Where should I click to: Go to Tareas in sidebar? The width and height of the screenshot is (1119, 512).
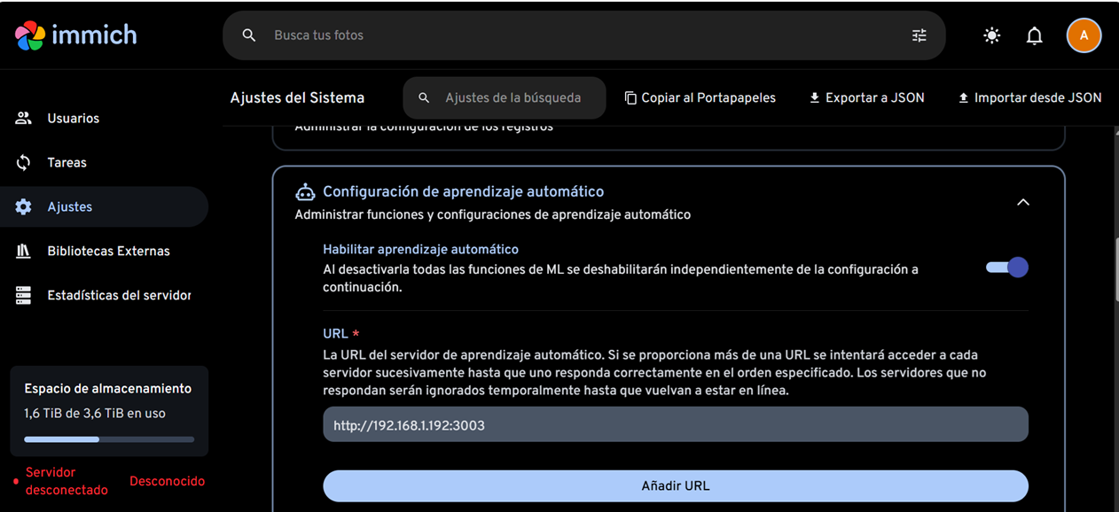(x=67, y=162)
